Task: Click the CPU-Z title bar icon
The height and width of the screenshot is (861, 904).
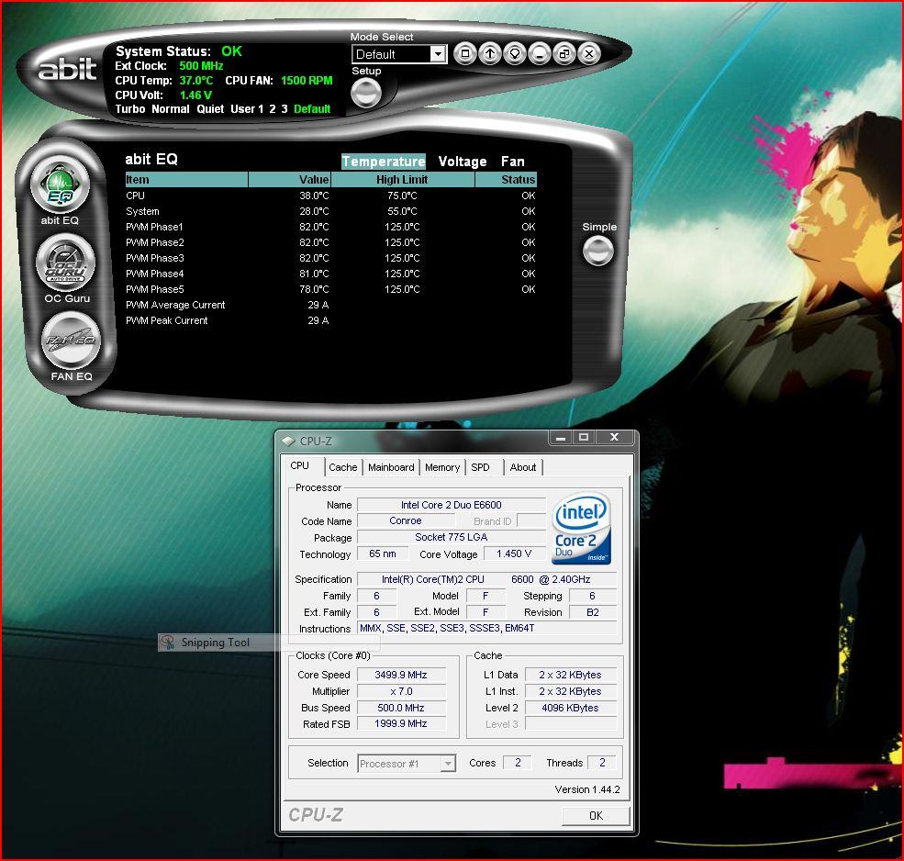Action: pos(288,442)
